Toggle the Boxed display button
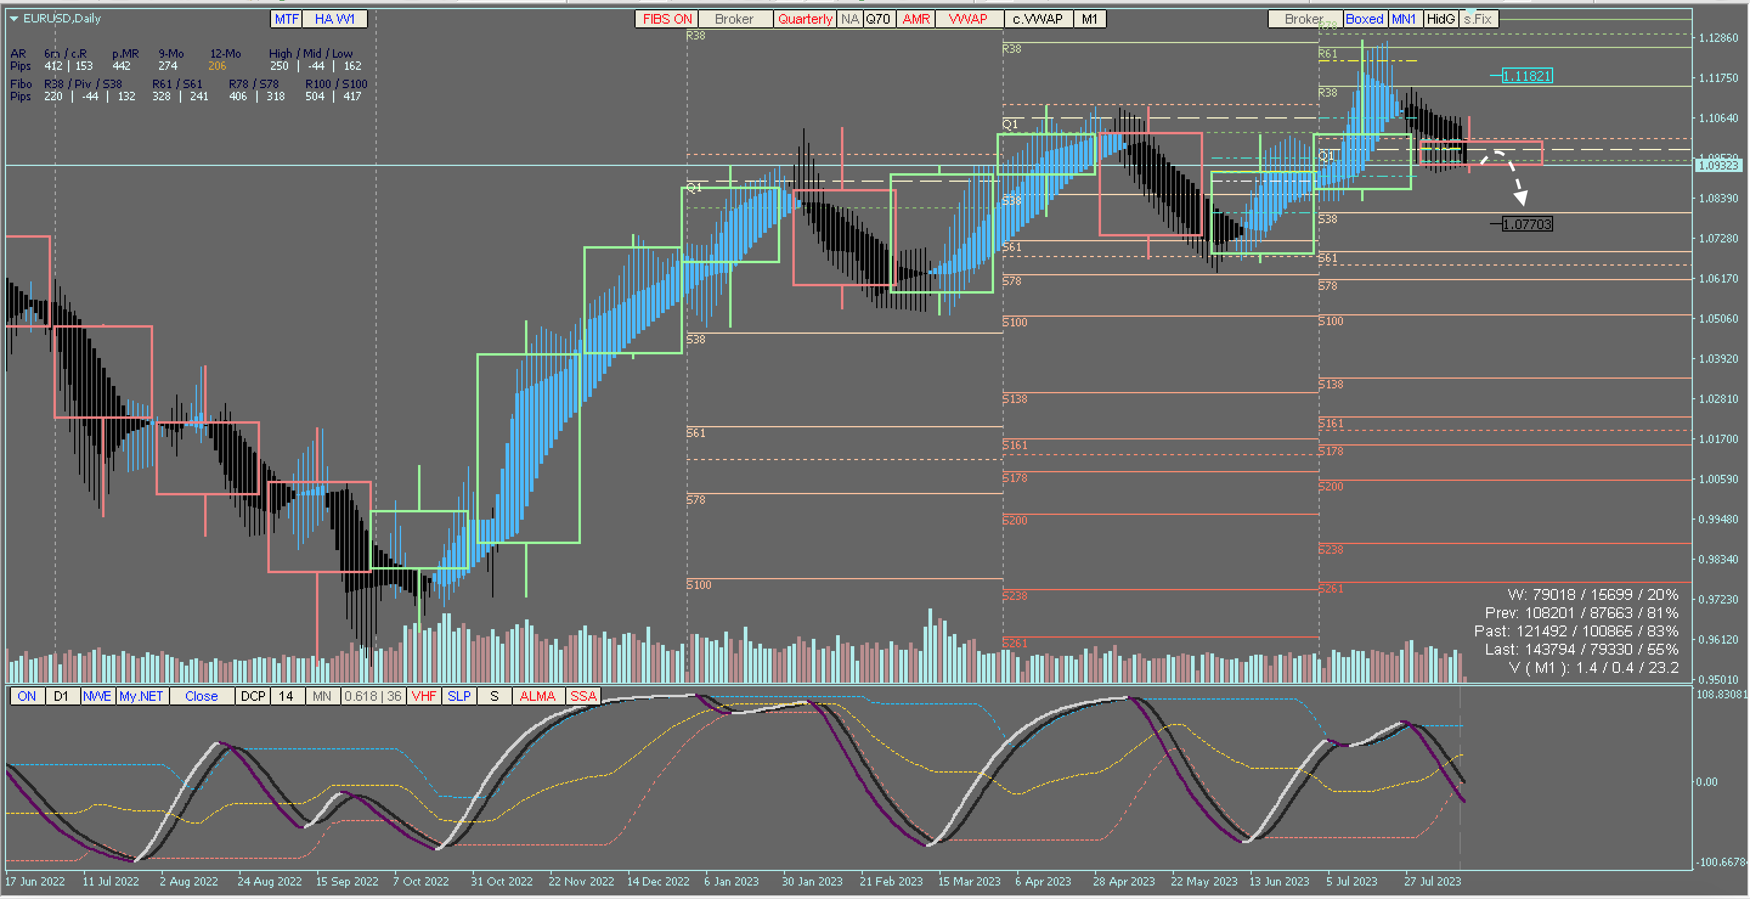1750x899 pixels. [x=1364, y=19]
